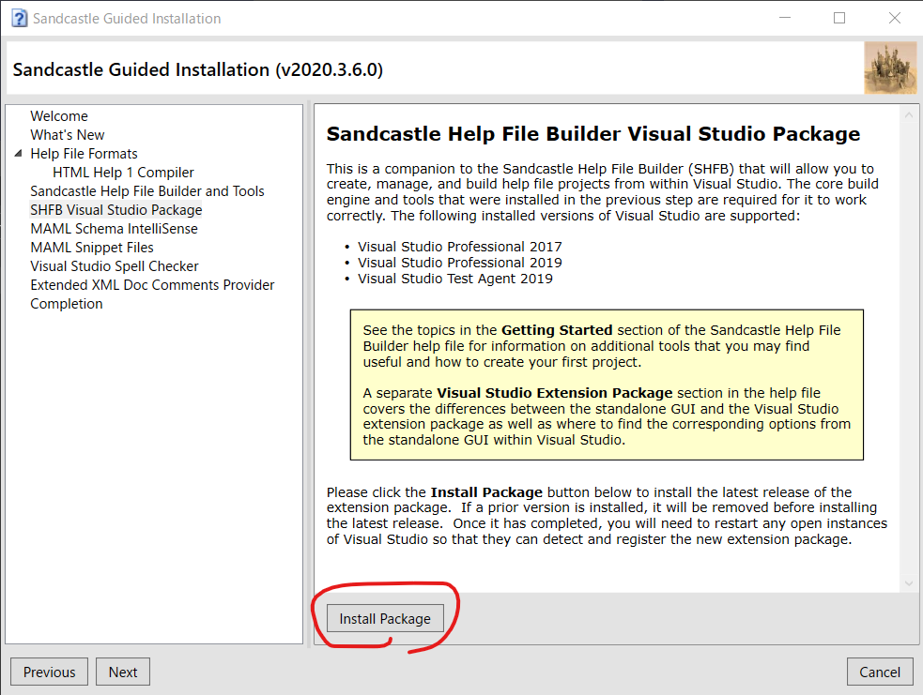Open Sandcastle Help File Builder and Tools page
The height and width of the screenshot is (695, 923).
(x=147, y=190)
